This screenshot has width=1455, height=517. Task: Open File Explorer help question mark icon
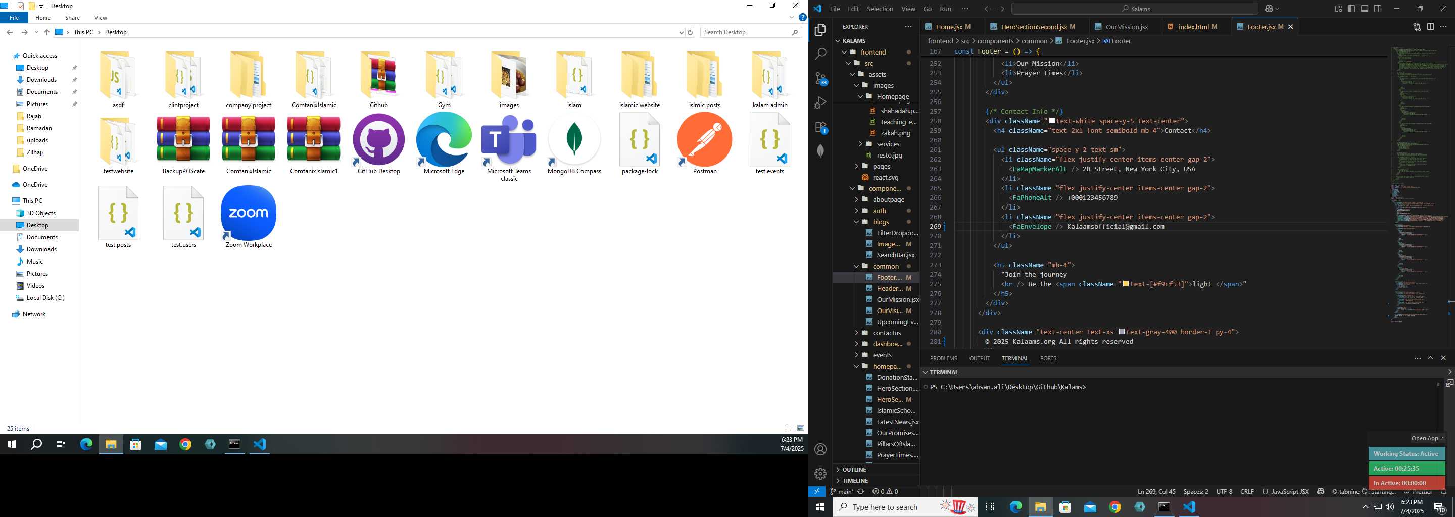pyautogui.click(x=802, y=18)
